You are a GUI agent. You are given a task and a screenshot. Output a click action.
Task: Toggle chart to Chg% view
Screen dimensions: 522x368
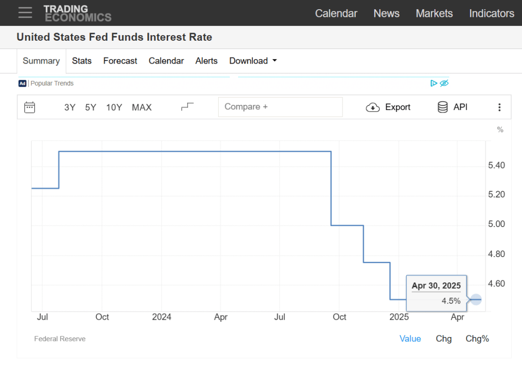click(477, 338)
